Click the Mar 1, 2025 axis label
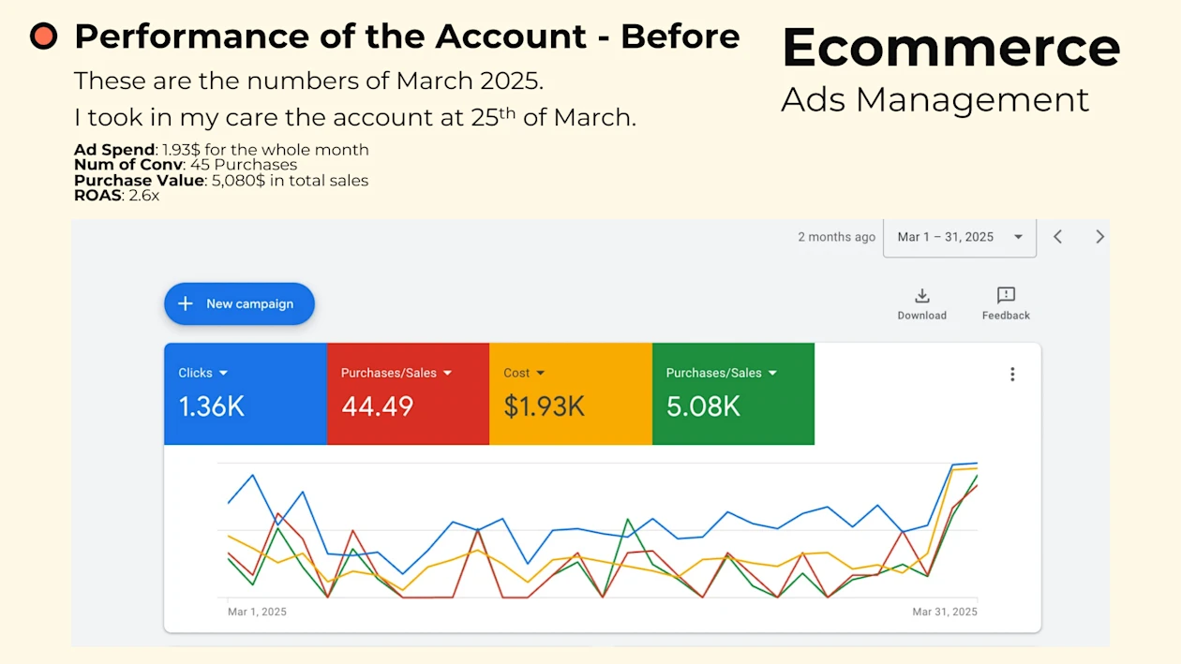This screenshot has width=1181, height=664. point(257,612)
